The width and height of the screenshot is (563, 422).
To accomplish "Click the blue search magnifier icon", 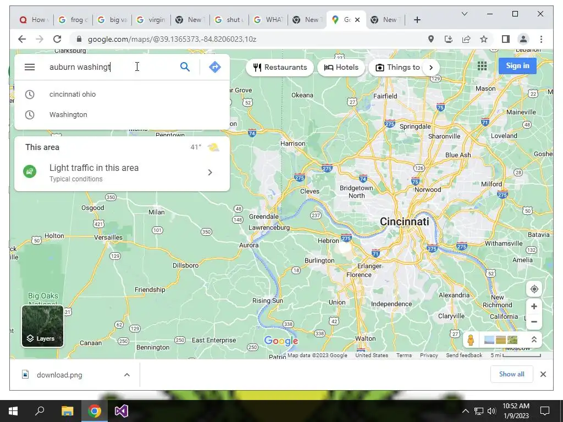I will coord(185,66).
